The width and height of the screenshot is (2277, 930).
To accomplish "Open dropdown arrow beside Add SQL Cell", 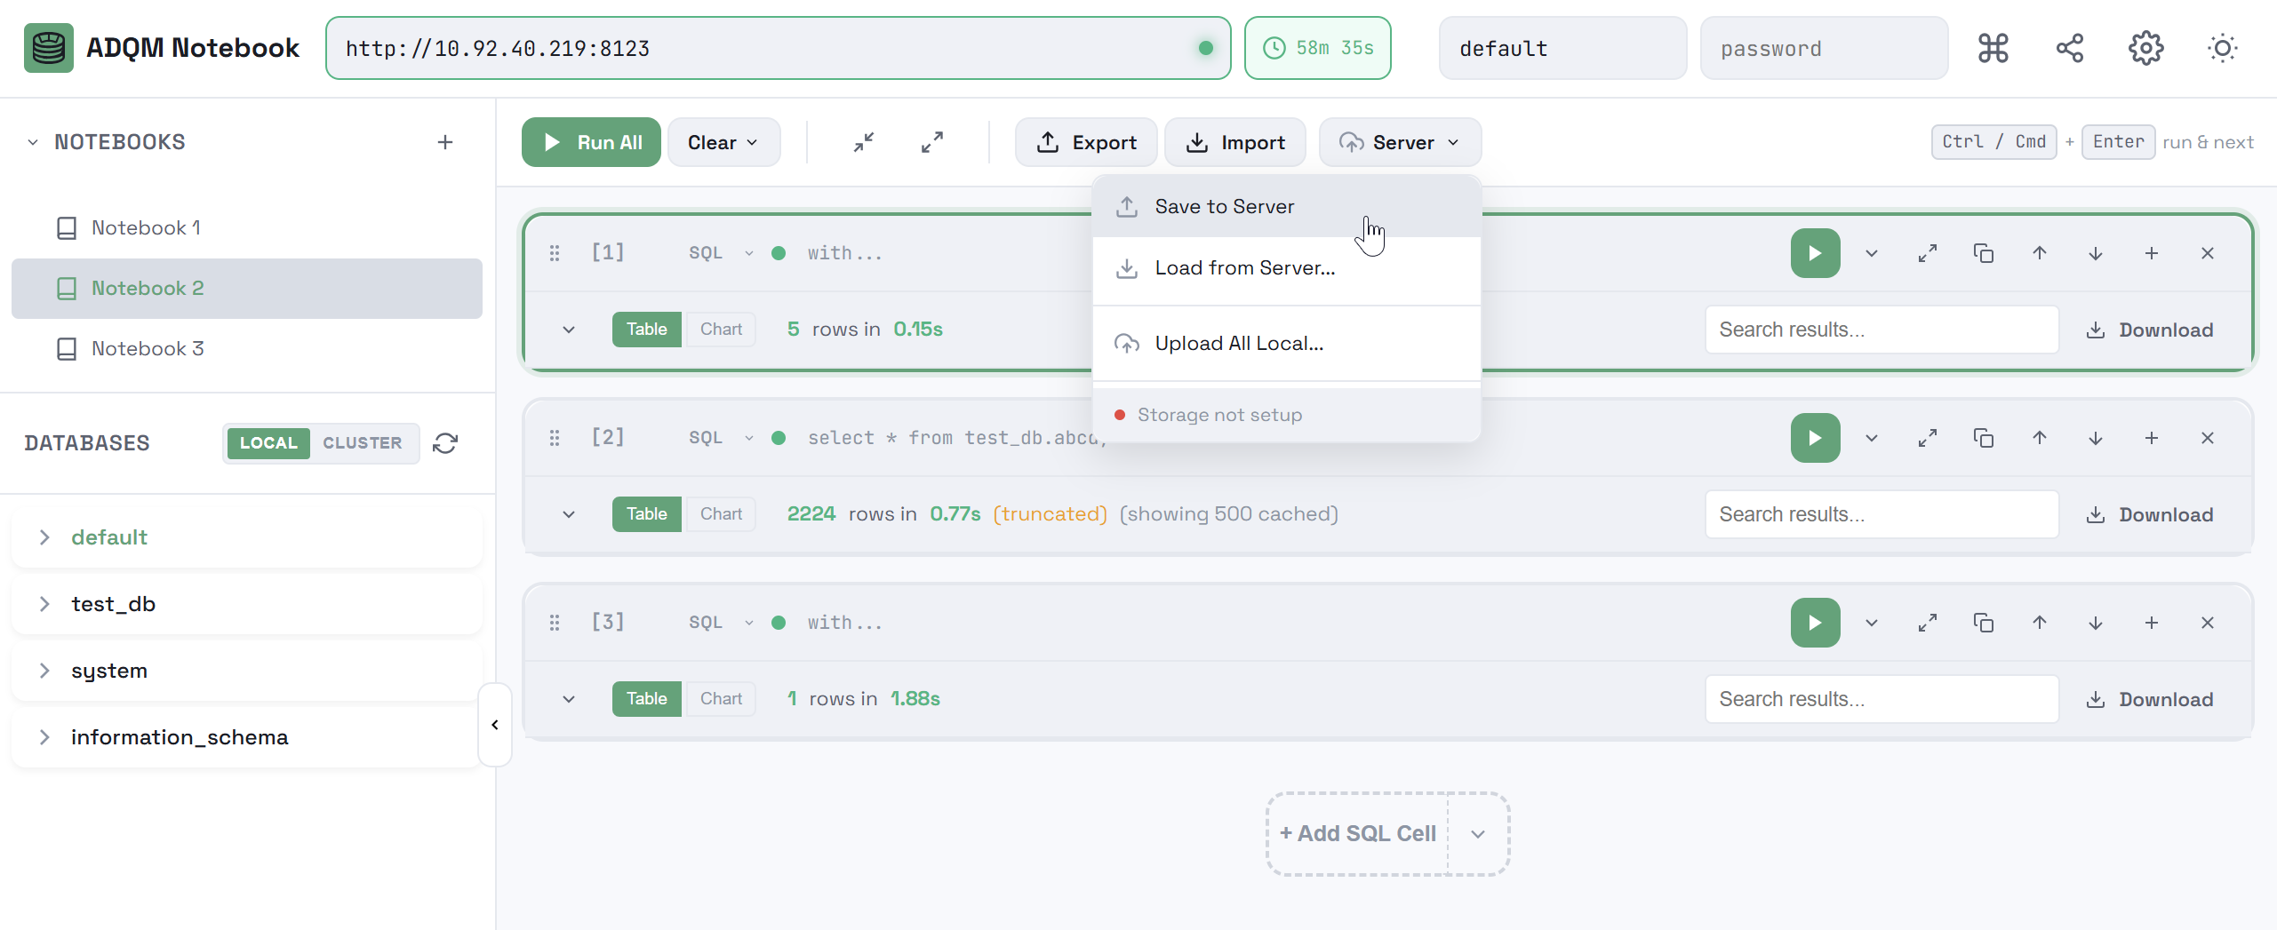I will pos(1477,834).
